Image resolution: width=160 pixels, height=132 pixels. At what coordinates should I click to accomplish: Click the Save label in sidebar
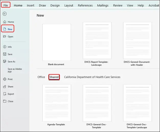[x=10, y=54]
